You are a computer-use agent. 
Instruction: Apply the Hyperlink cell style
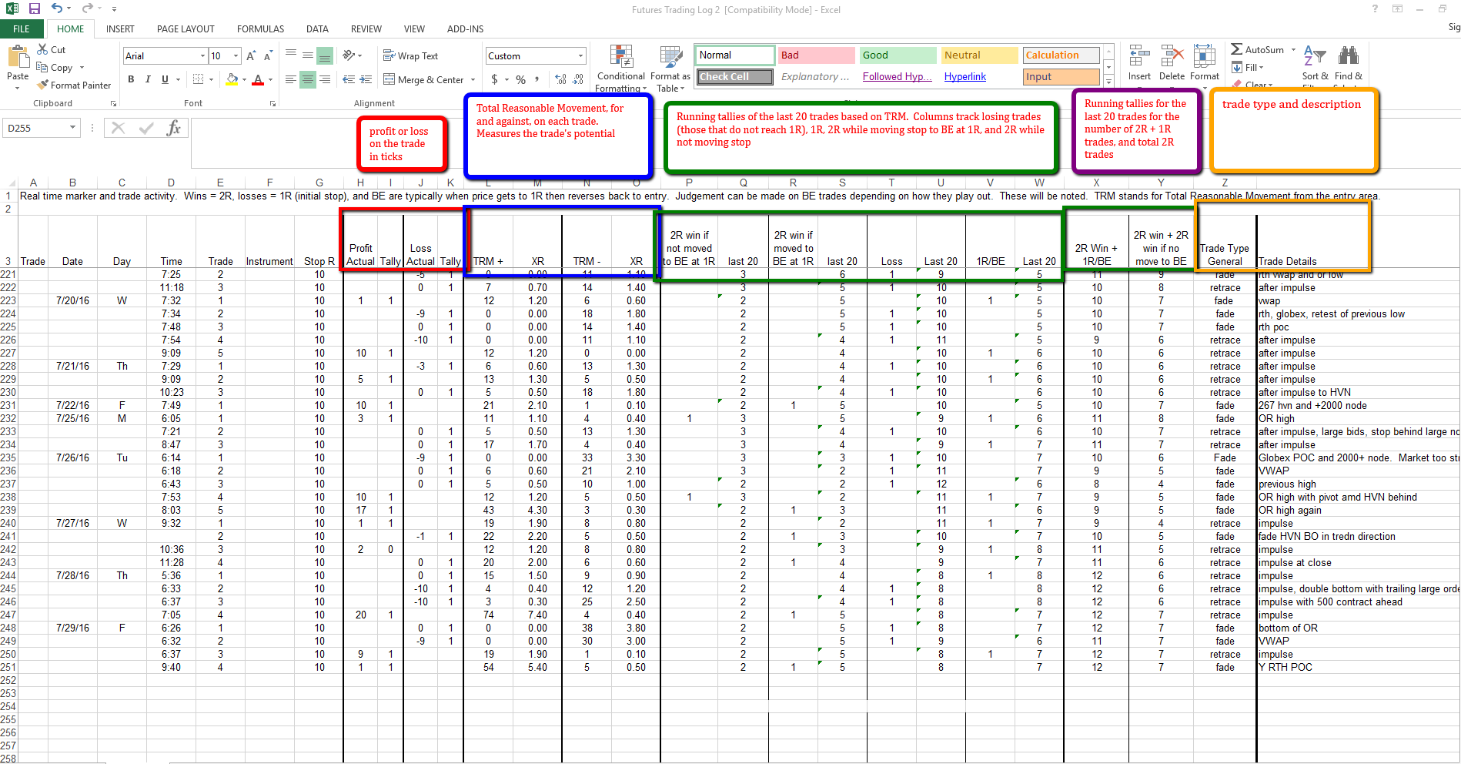point(979,77)
